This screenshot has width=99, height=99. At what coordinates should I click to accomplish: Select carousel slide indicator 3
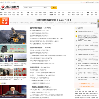(25, 43)
